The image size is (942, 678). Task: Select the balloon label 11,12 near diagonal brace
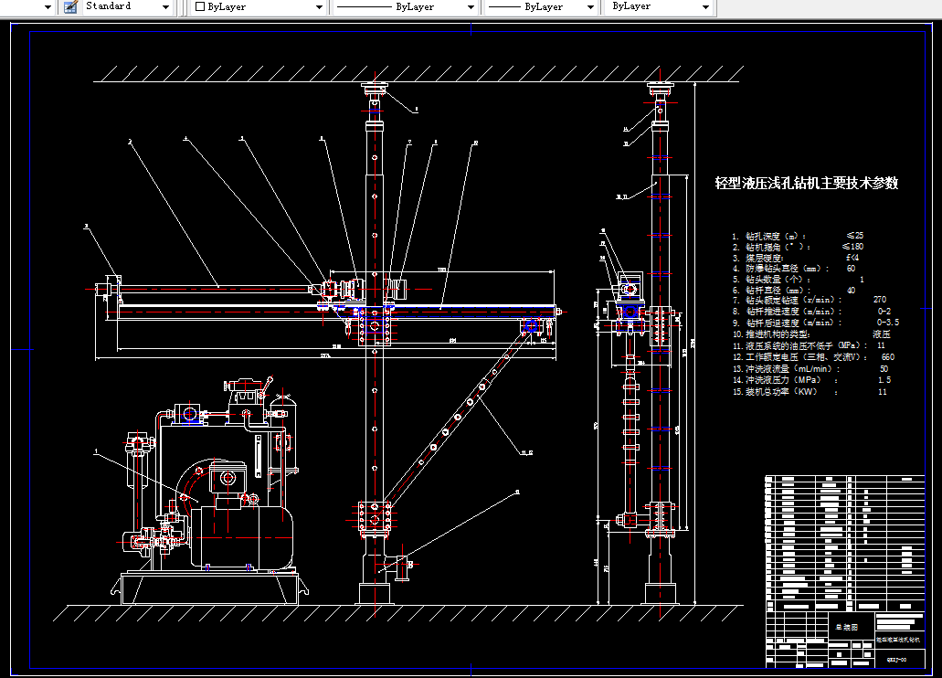pos(526,452)
